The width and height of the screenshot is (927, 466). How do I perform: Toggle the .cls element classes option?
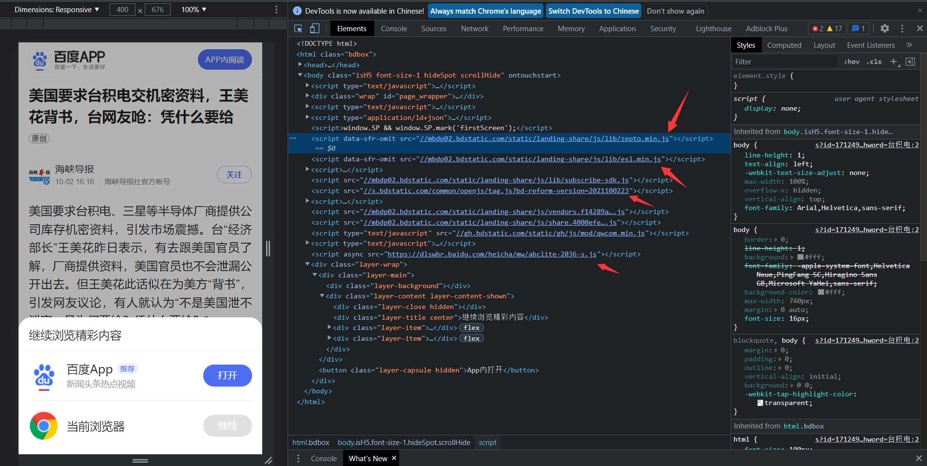(874, 61)
